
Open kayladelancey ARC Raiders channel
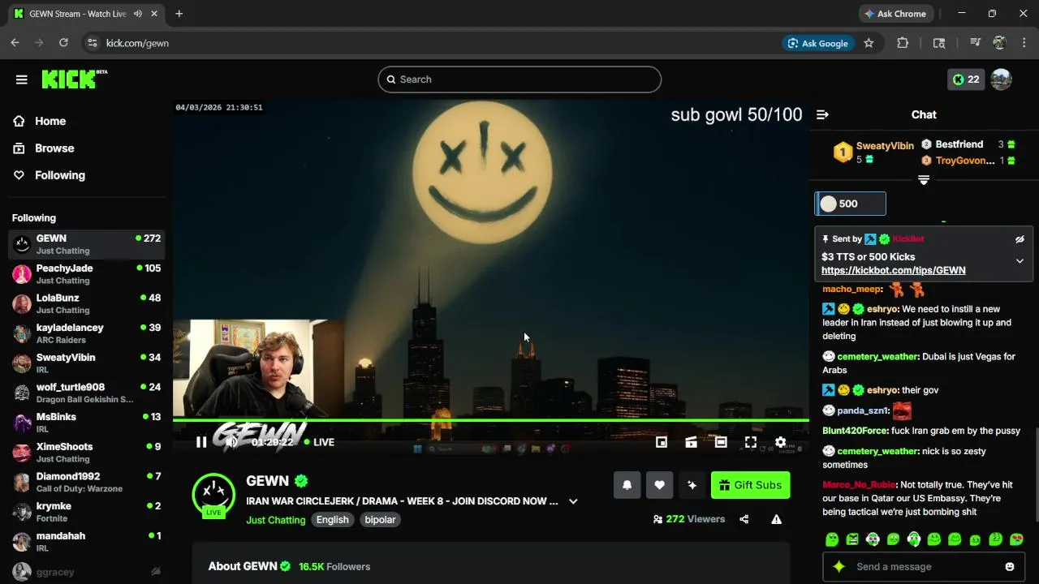(x=86, y=333)
